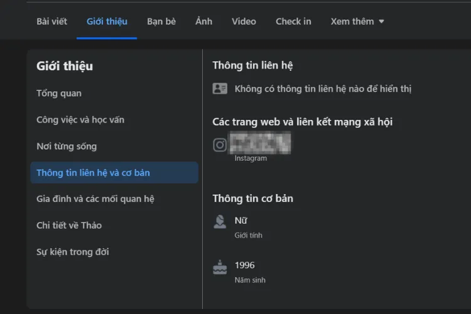Click the Instagram logo icon

click(220, 145)
